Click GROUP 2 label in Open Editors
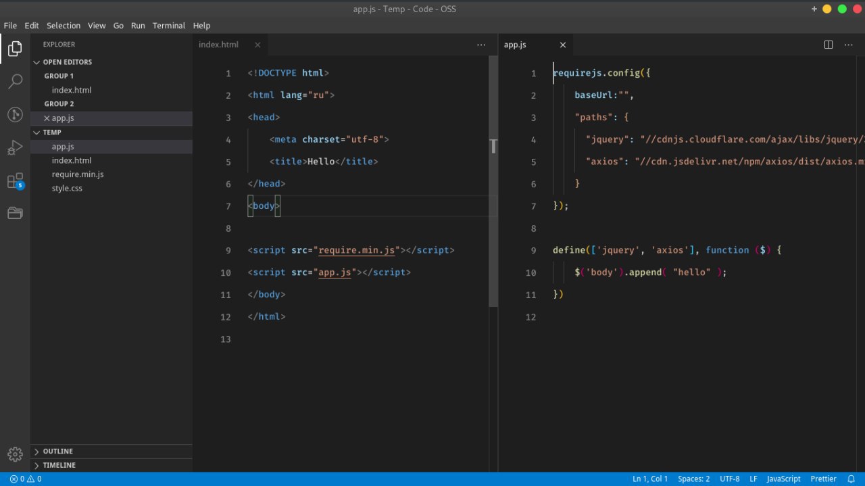The width and height of the screenshot is (865, 486). [x=59, y=104]
